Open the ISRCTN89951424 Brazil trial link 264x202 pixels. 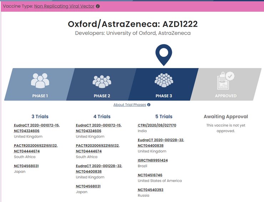coord(153,160)
